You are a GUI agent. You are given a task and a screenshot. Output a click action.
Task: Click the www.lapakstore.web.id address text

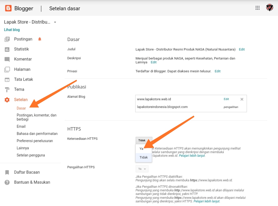click(x=154, y=99)
